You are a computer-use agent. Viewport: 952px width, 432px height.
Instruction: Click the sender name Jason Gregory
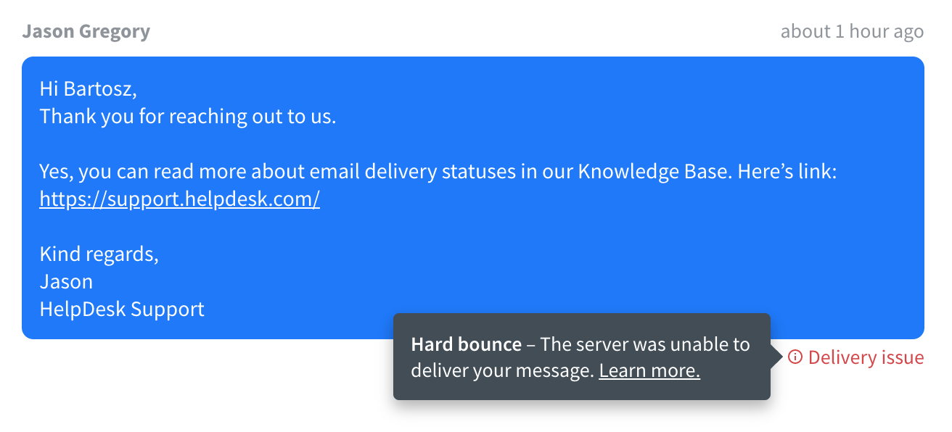click(86, 32)
